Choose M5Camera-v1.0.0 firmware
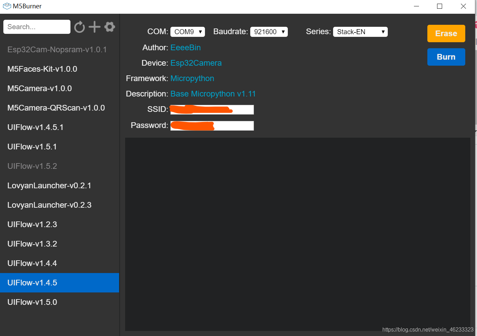The image size is (477, 336). point(60,88)
